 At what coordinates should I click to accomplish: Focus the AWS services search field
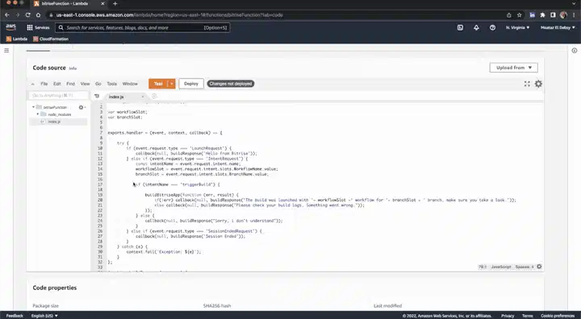(x=142, y=27)
